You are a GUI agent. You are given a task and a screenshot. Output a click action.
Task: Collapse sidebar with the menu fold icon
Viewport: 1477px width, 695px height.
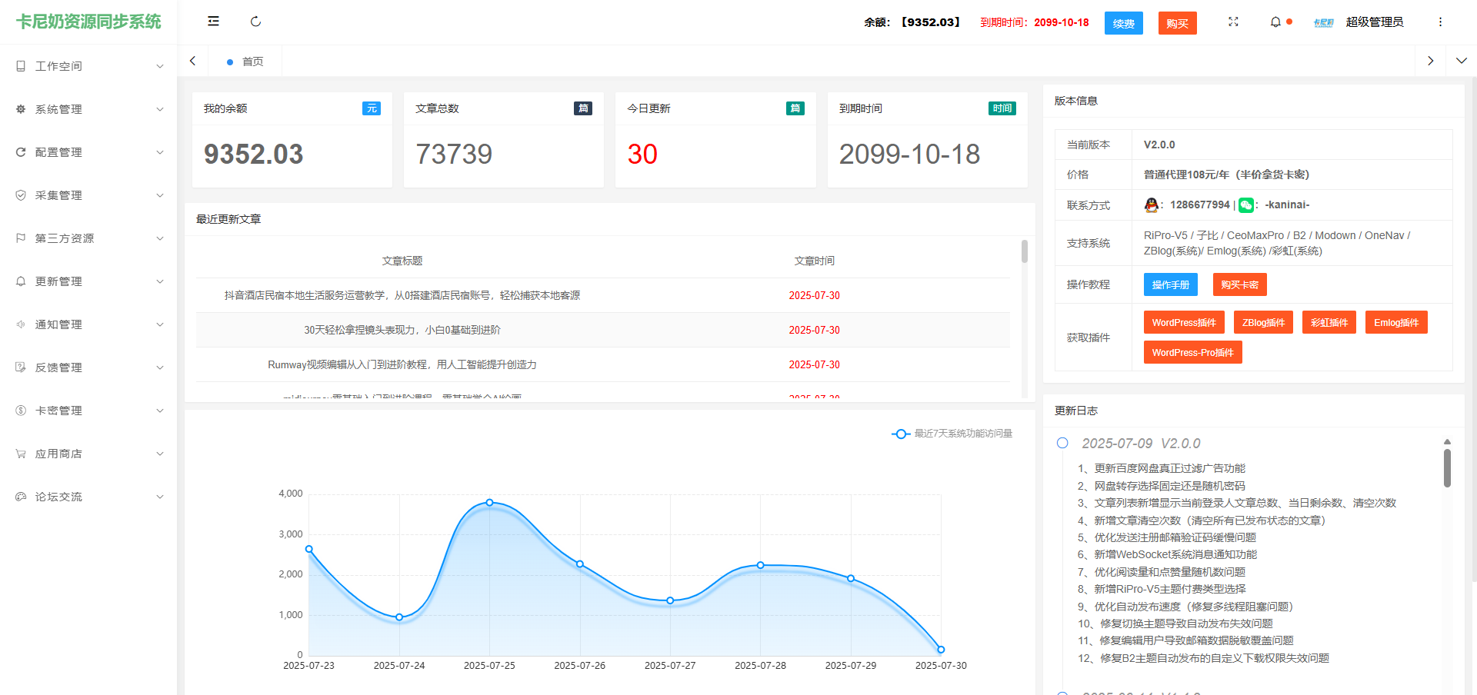click(x=213, y=22)
